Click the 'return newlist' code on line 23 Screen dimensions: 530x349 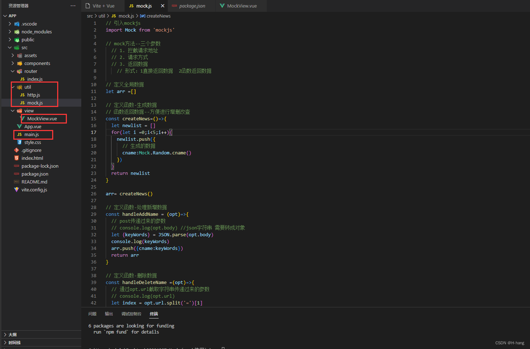tap(131, 173)
